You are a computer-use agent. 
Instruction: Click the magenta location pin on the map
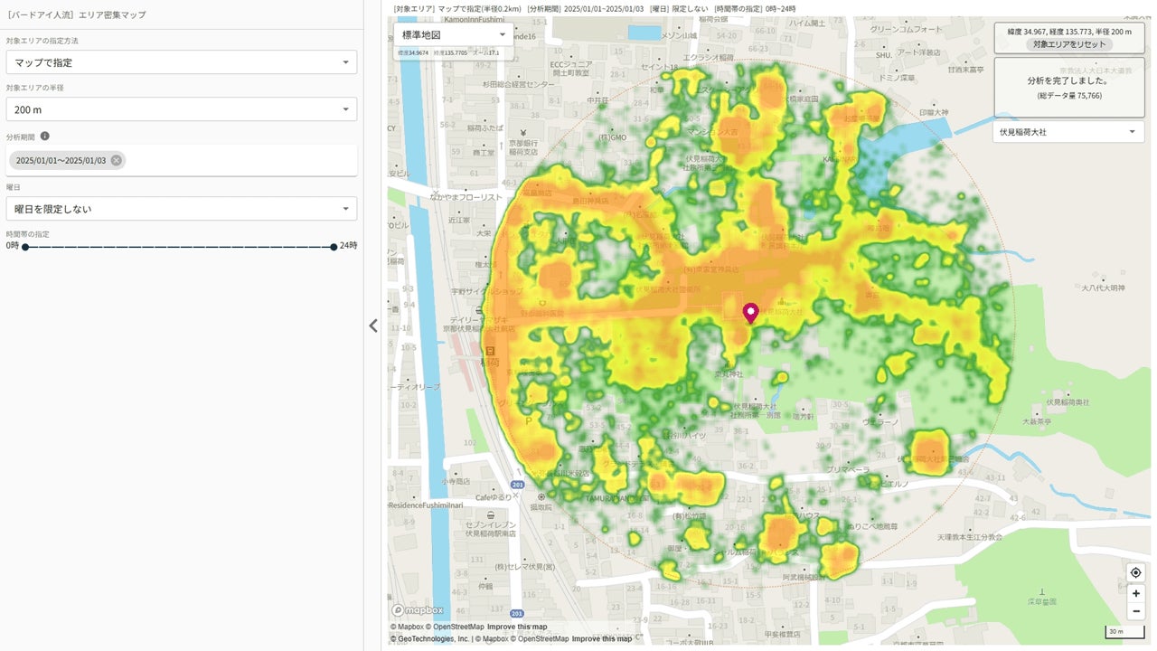[x=750, y=313]
